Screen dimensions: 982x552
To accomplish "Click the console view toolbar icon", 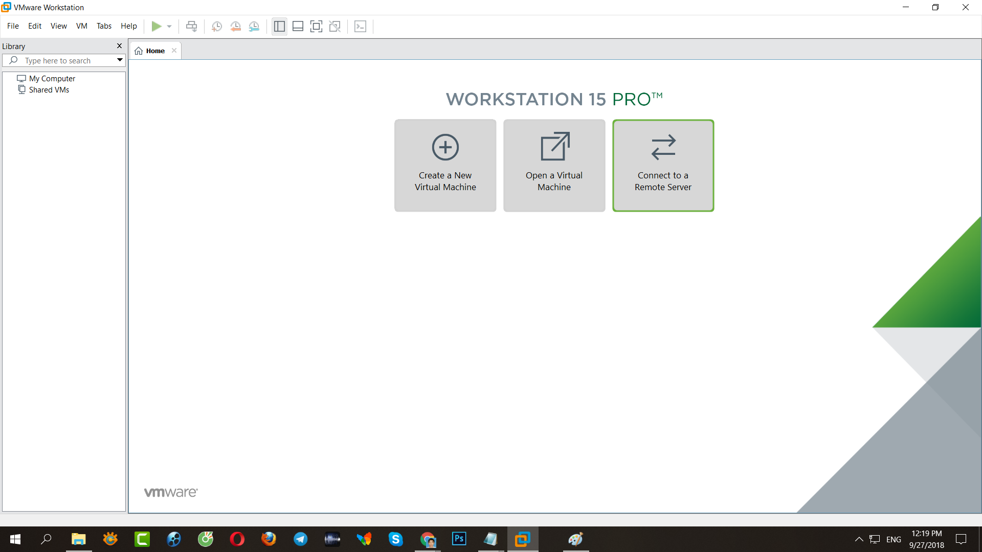I will 361,26.
